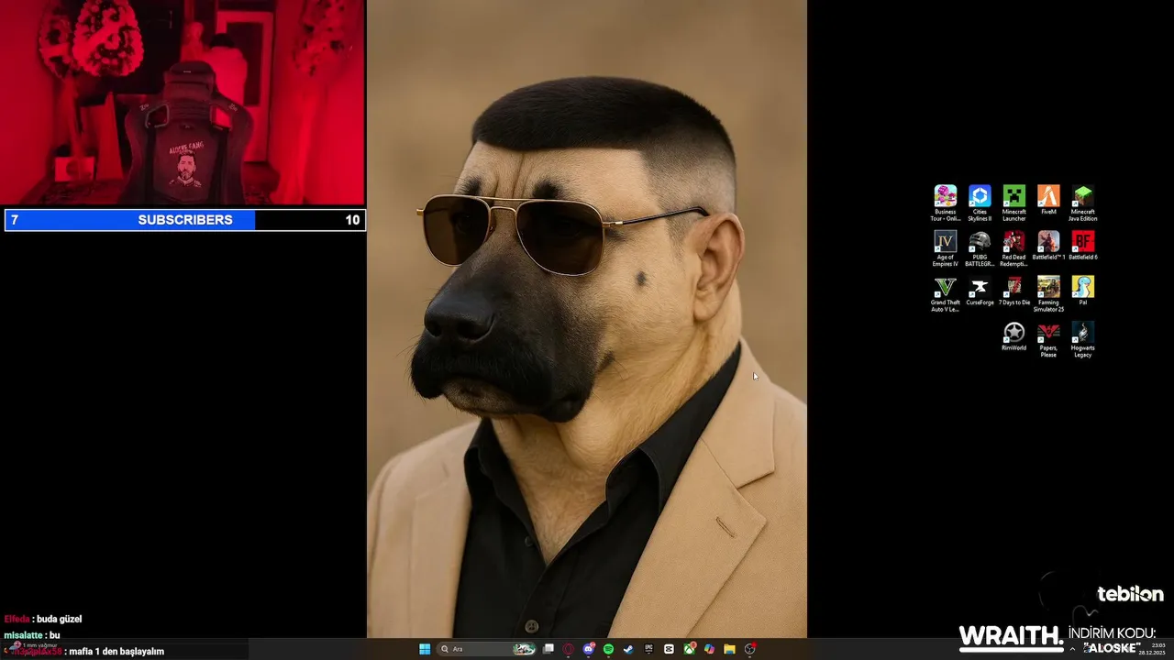Open the taskbar clock and date

[x=1151, y=649]
